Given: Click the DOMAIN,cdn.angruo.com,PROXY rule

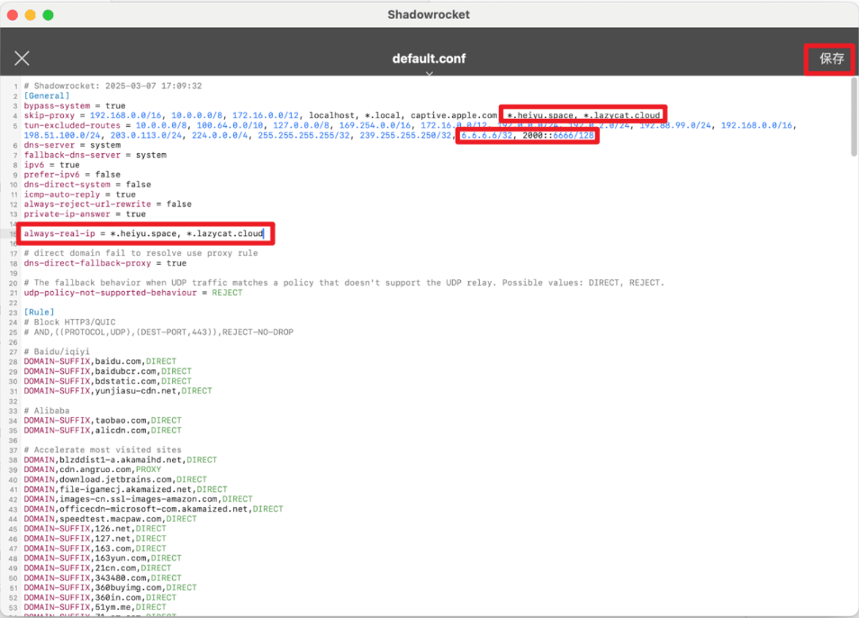Looking at the screenshot, I should coord(92,469).
